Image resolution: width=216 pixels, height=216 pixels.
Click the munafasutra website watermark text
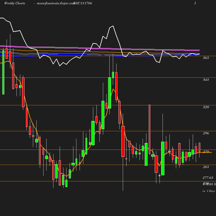point(56,3)
